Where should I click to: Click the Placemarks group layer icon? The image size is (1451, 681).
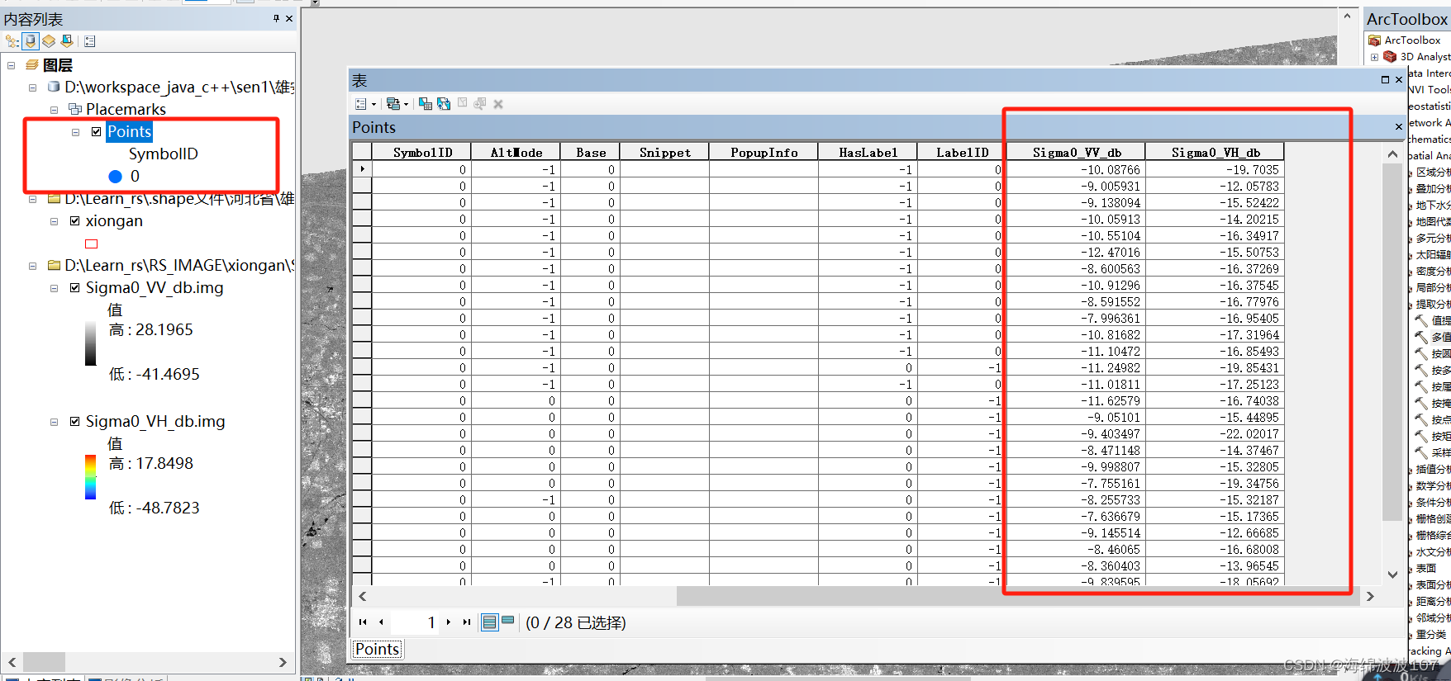(75, 109)
